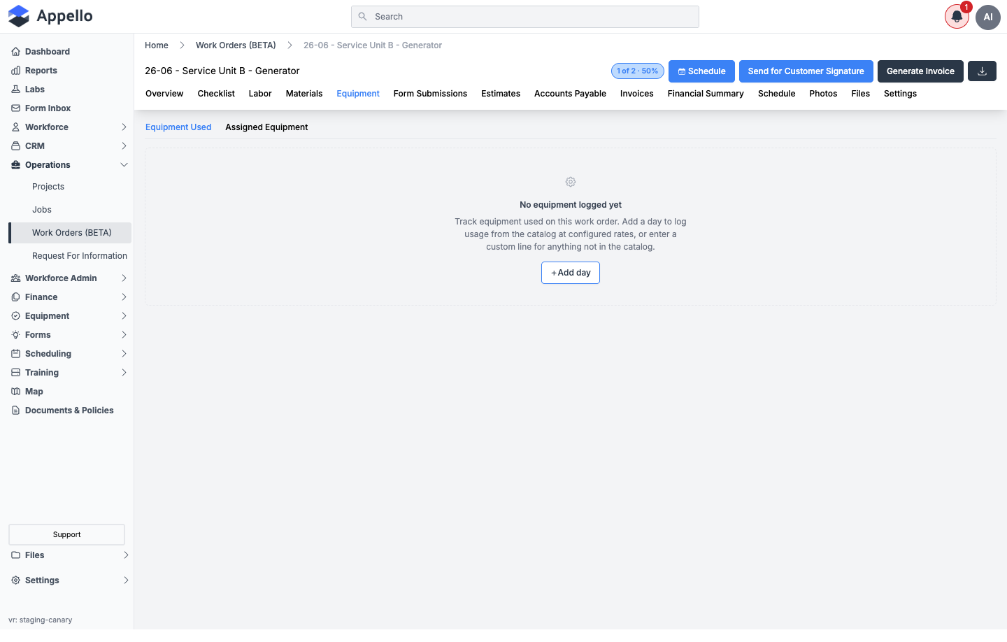The image size is (1007, 642).
Task: Click the Documents & Policies file icon
Action: tap(15, 411)
